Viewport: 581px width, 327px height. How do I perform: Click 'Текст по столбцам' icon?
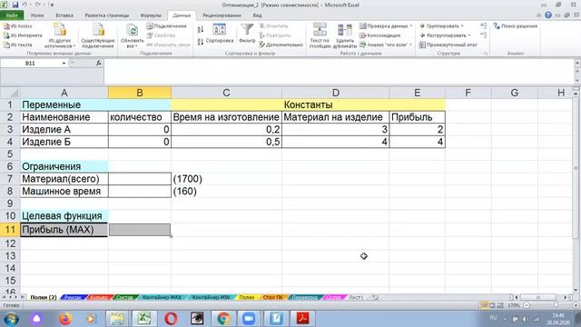pos(320,29)
